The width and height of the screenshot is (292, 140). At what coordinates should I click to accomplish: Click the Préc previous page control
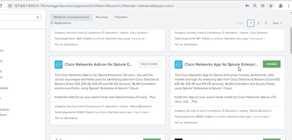pyautogui.click(x=239, y=23)
